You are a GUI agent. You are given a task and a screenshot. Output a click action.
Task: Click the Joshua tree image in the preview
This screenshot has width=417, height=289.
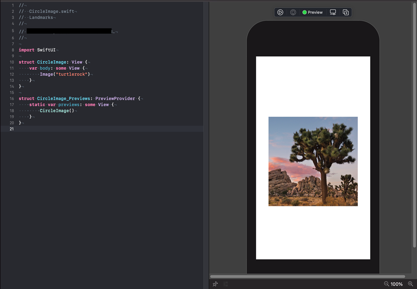coord(313,161)
